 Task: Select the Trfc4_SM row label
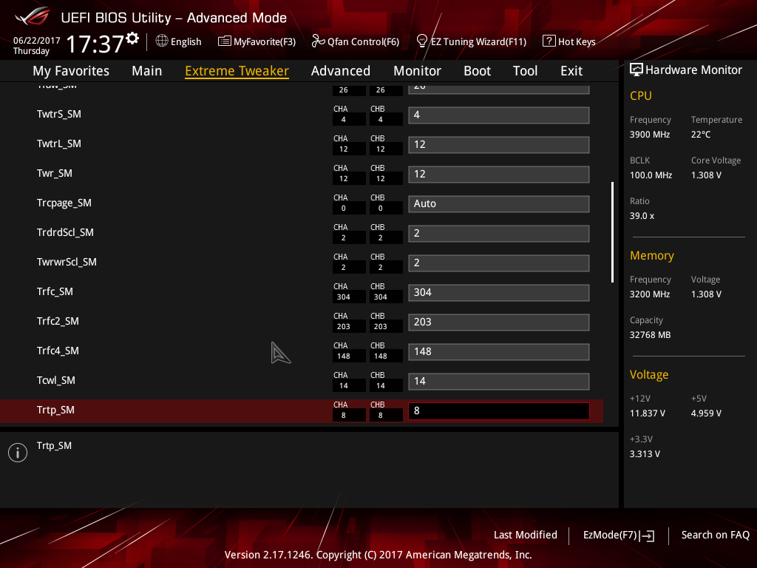click(58, 351)
